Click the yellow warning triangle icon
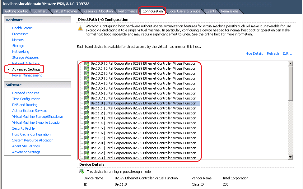This screenshot has height=189, width=303. (x=80, y=28)
